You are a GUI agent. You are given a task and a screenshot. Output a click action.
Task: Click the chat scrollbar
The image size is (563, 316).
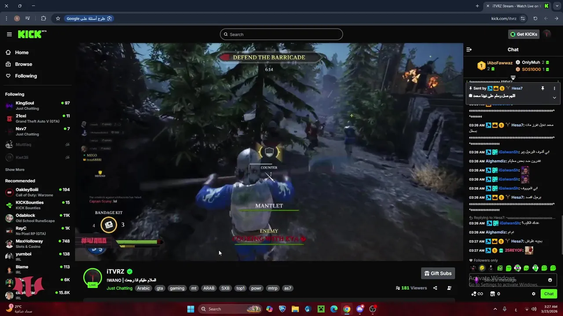[x=561, y=235]
